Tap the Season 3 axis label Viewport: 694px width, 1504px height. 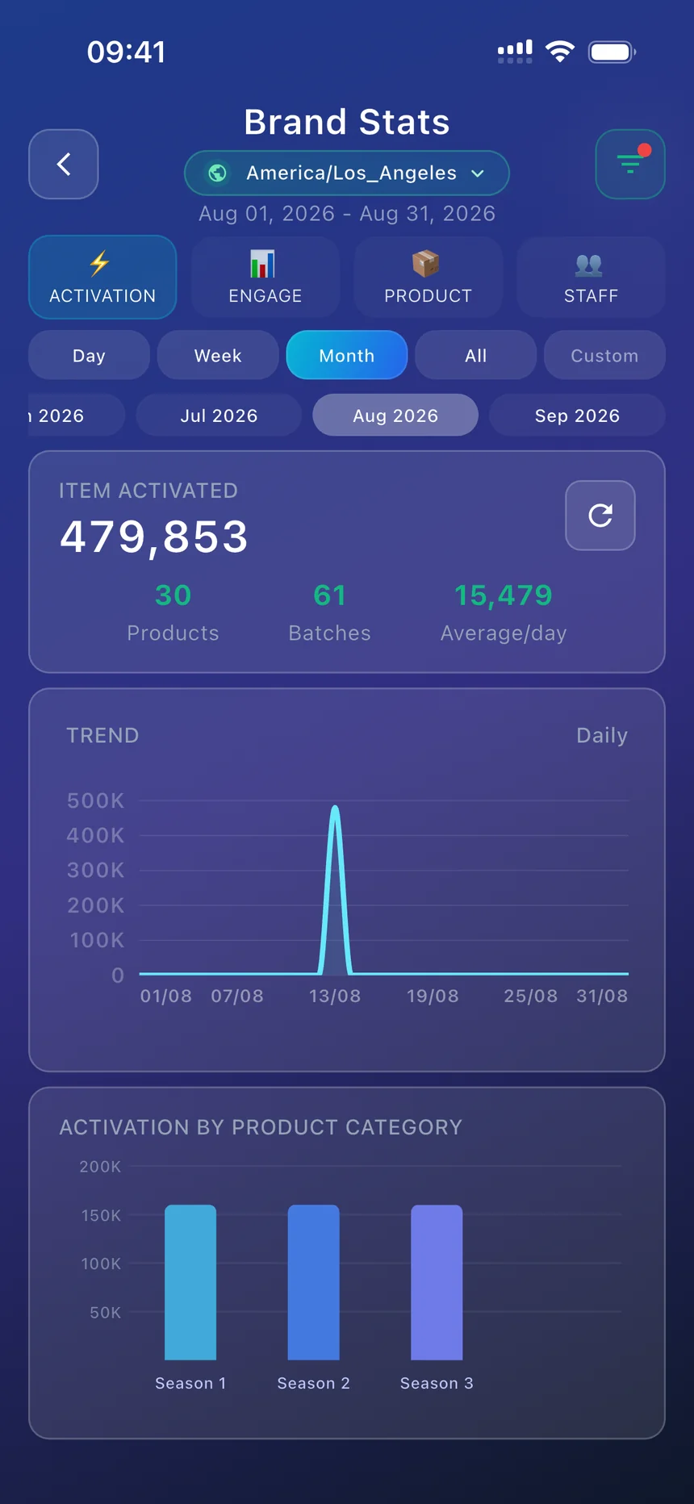click(437, 1383)
